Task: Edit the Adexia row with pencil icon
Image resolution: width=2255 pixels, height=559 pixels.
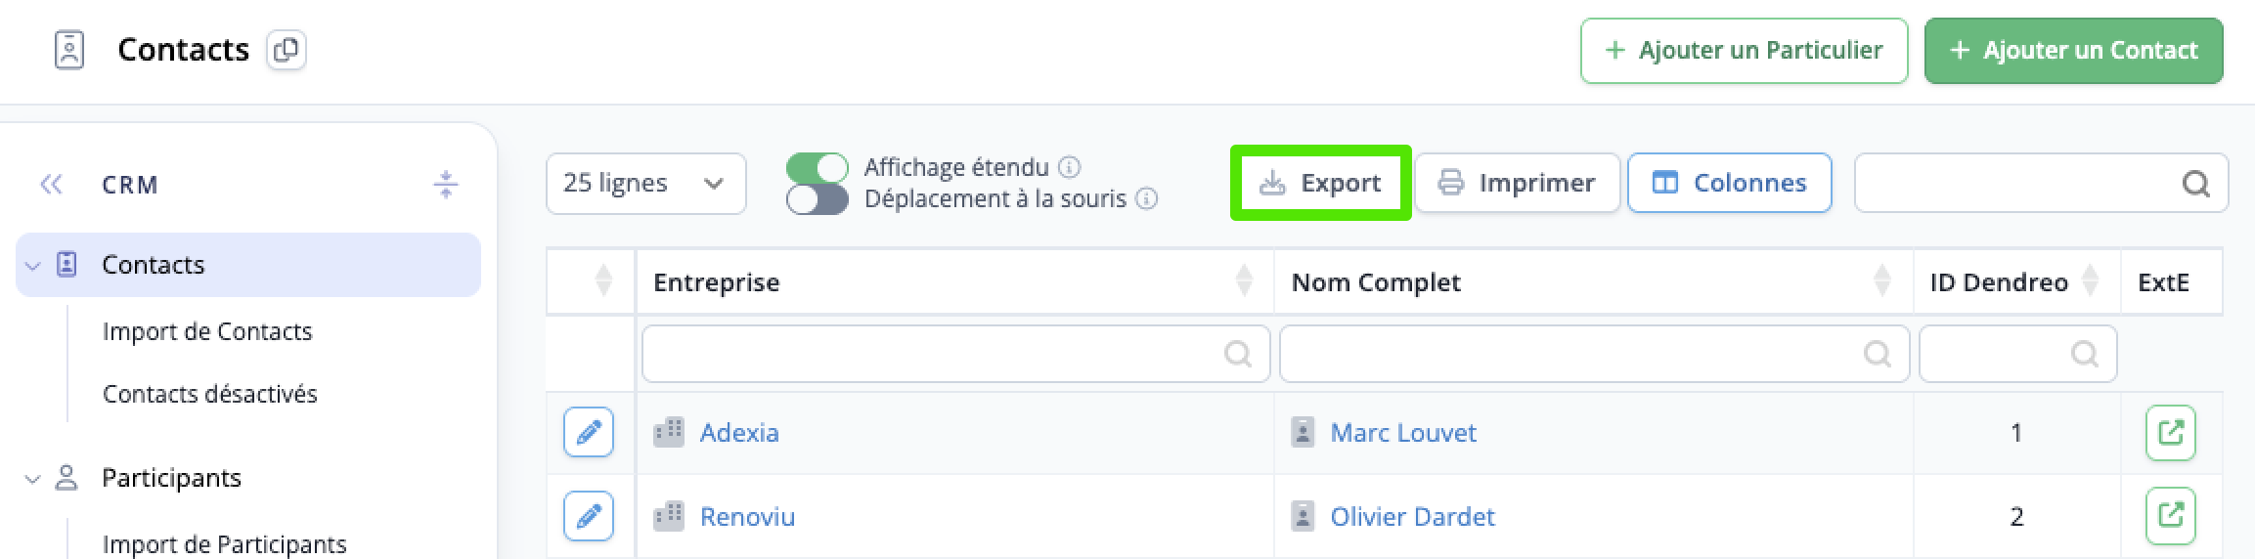Action: 589,432
